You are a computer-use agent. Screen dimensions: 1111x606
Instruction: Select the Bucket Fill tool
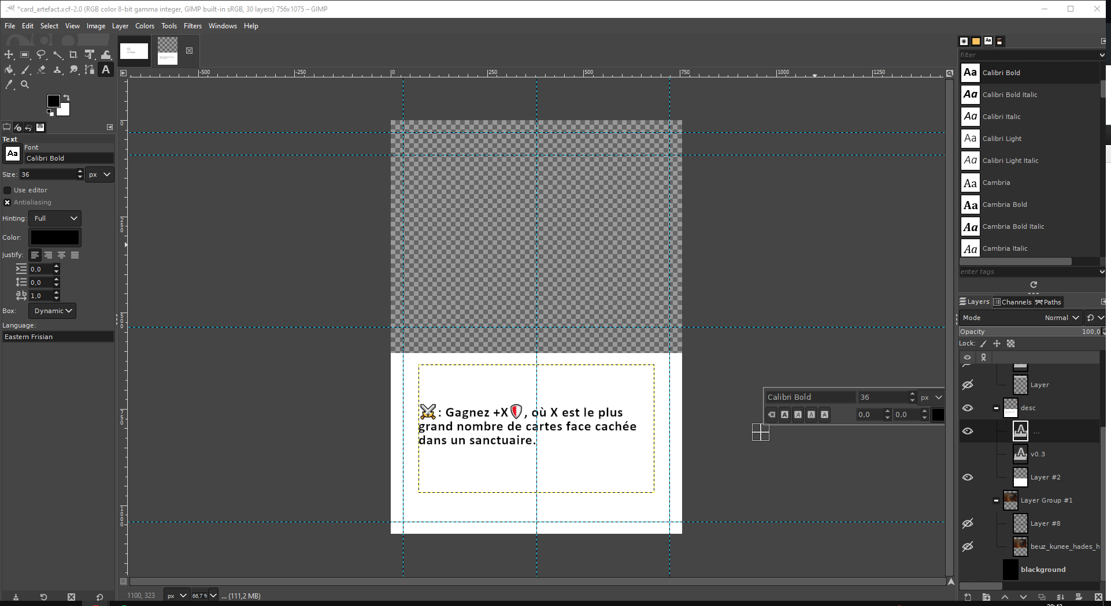pos(9,70)
